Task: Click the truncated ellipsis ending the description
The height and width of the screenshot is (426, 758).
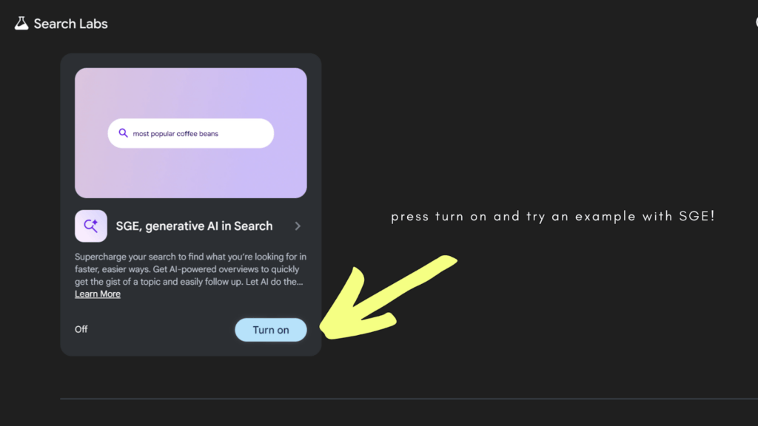Action: pos(301,282)
